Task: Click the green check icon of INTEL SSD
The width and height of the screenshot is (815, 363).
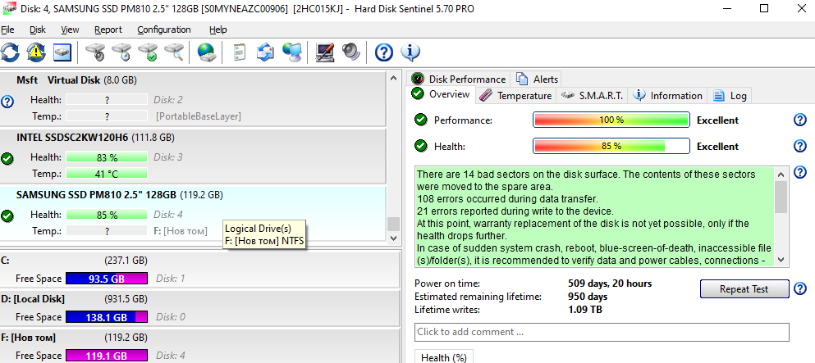Action: 7,158
